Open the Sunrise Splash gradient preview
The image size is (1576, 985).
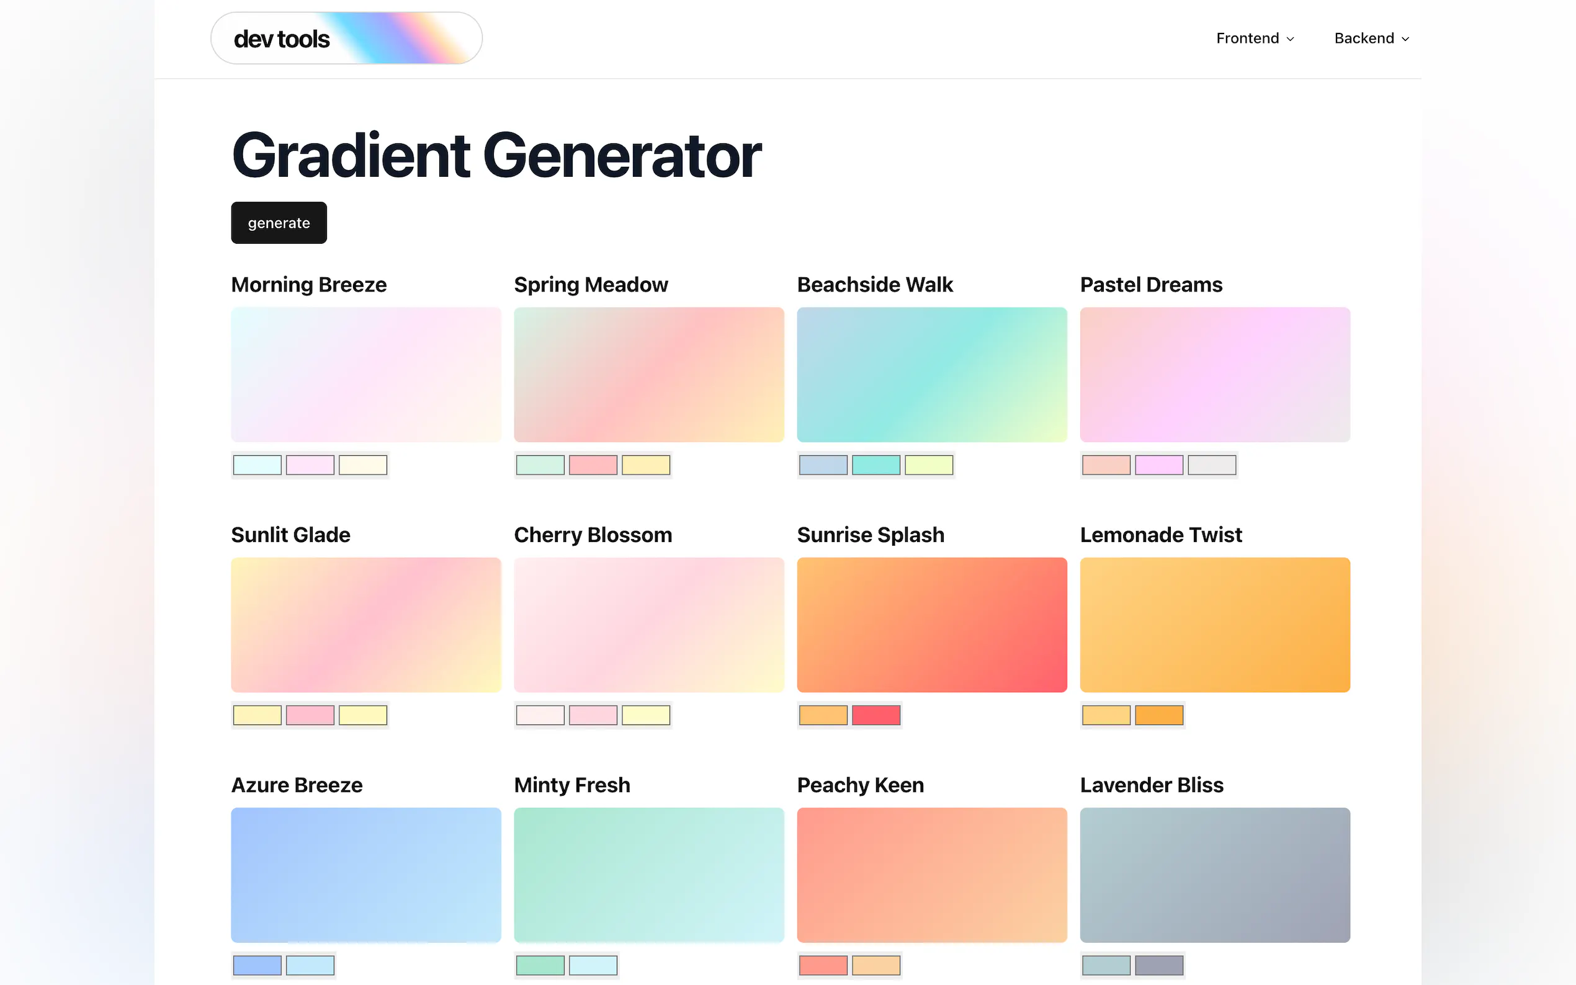point(931,624)
